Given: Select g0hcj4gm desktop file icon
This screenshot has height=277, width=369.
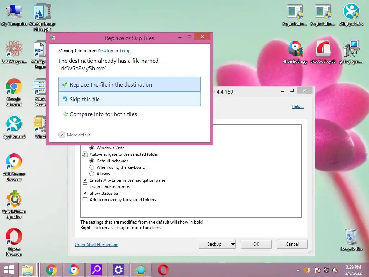Looking at the screenshot, I should point(351,52).
